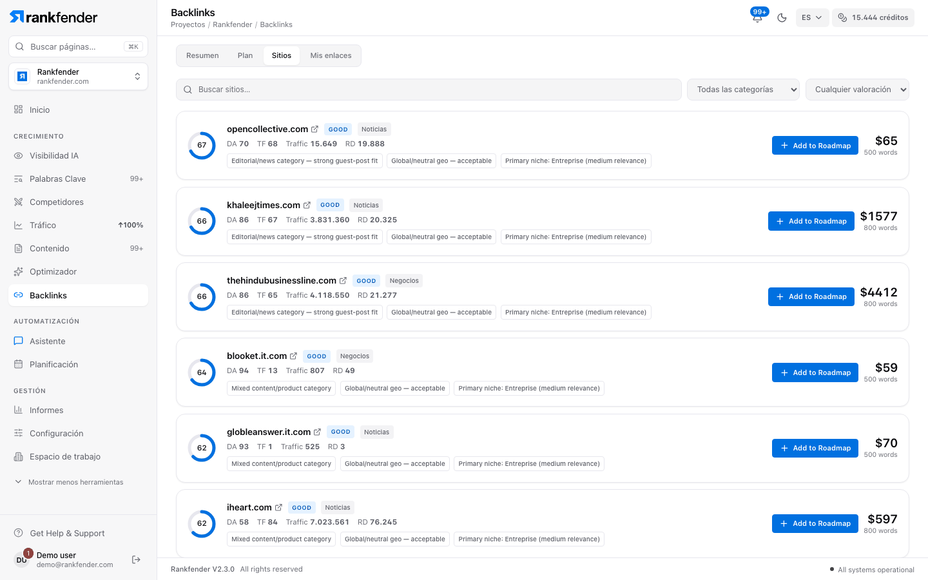Screen dimensions: 928x580
Task: Click the Planificación calendar icon
Action: point(18,365)
